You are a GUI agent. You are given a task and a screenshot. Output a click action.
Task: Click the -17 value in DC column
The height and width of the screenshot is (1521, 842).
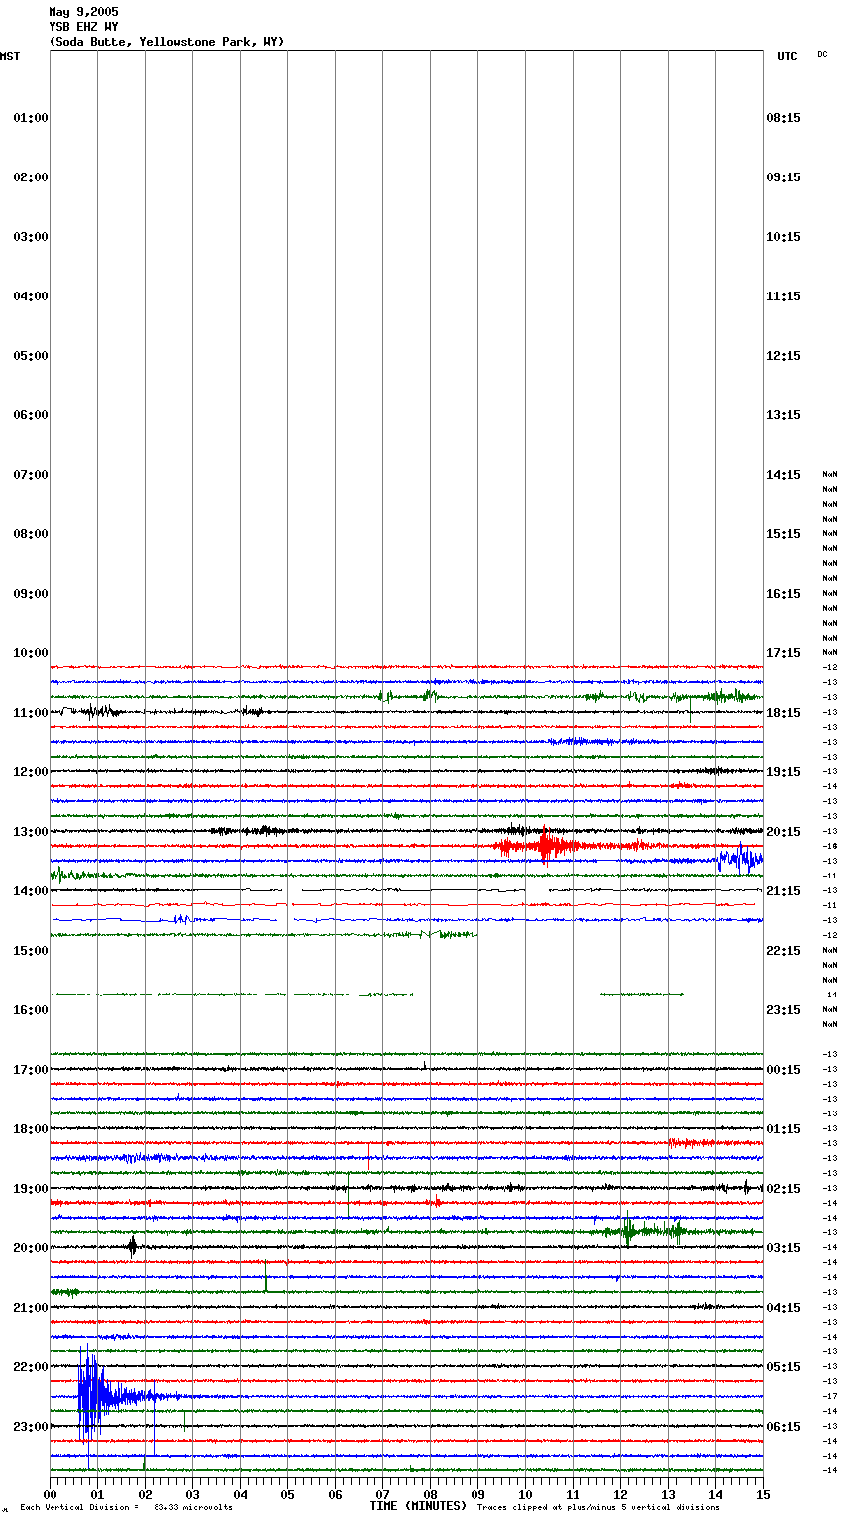tap(830, 1396)
